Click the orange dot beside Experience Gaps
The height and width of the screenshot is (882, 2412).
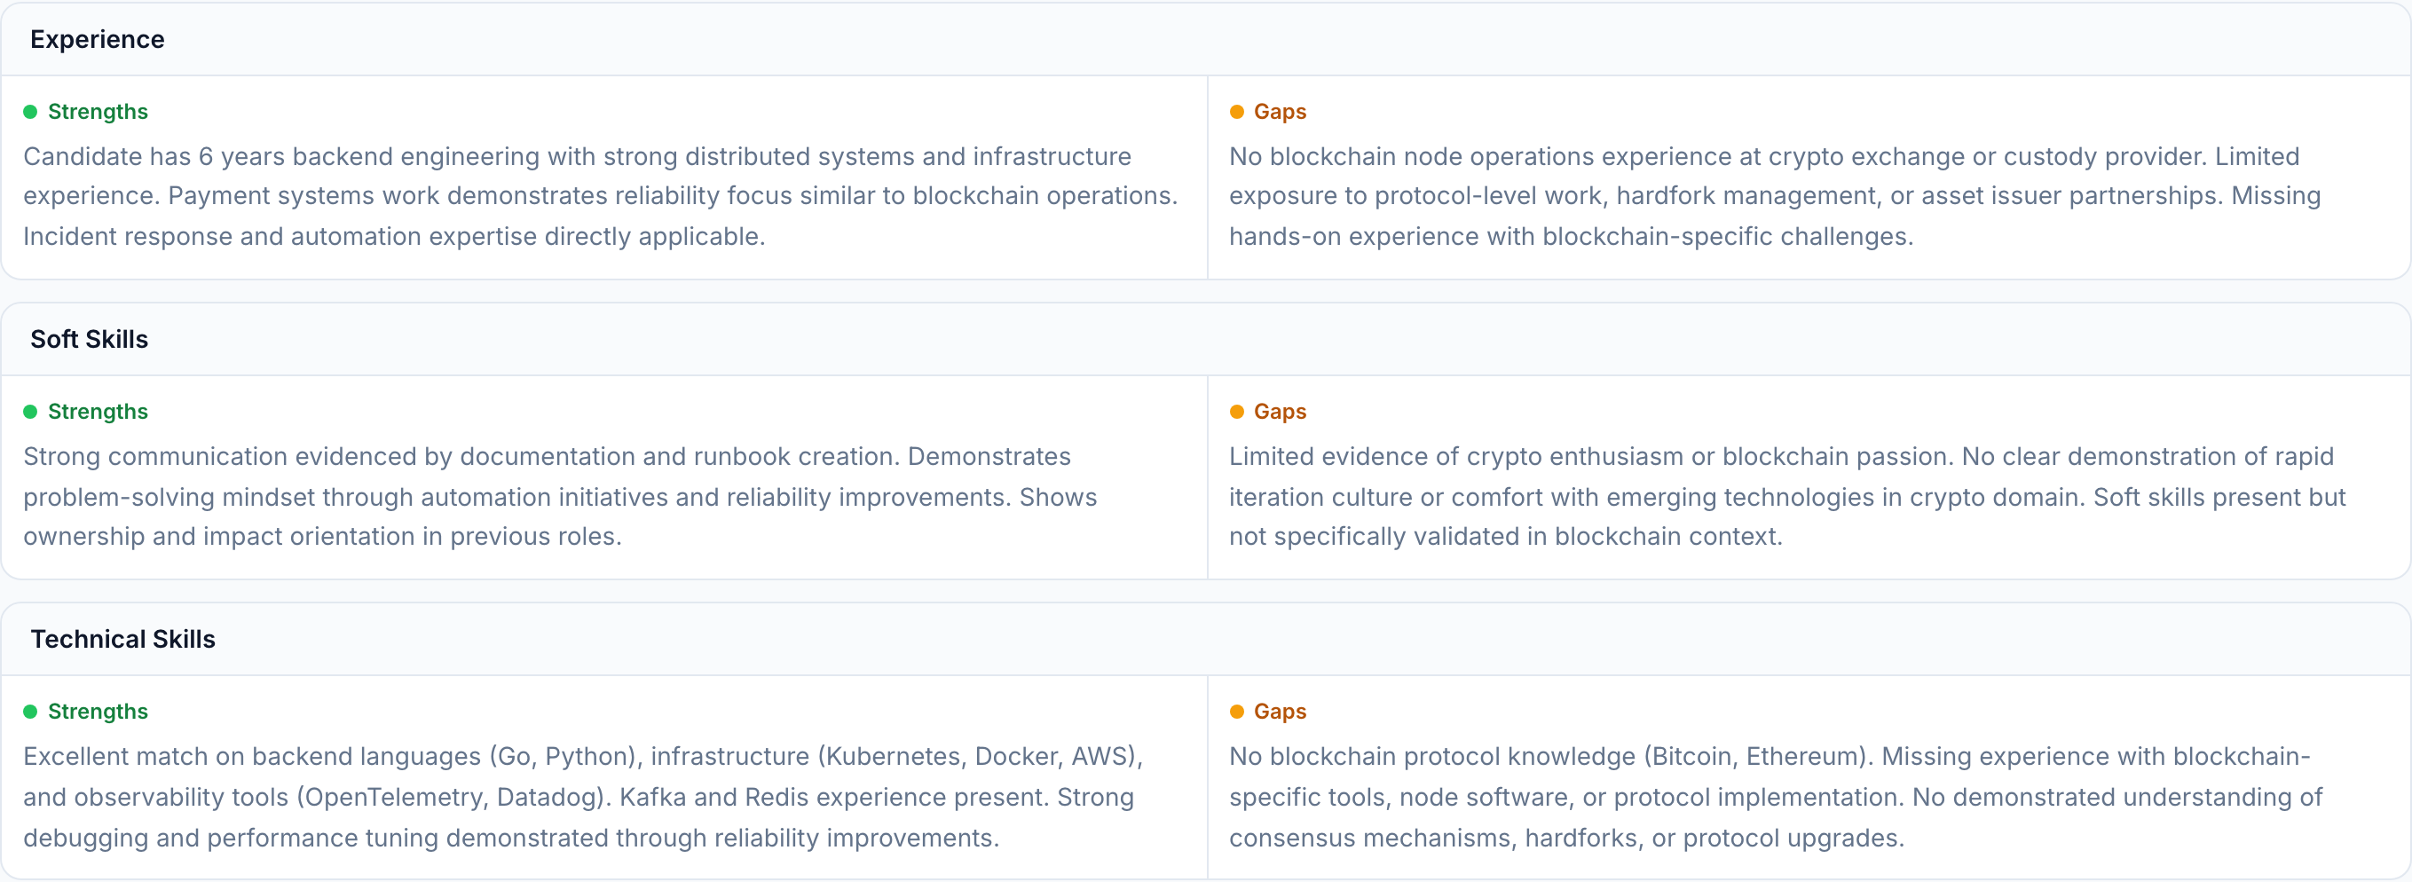(1236, 113)
